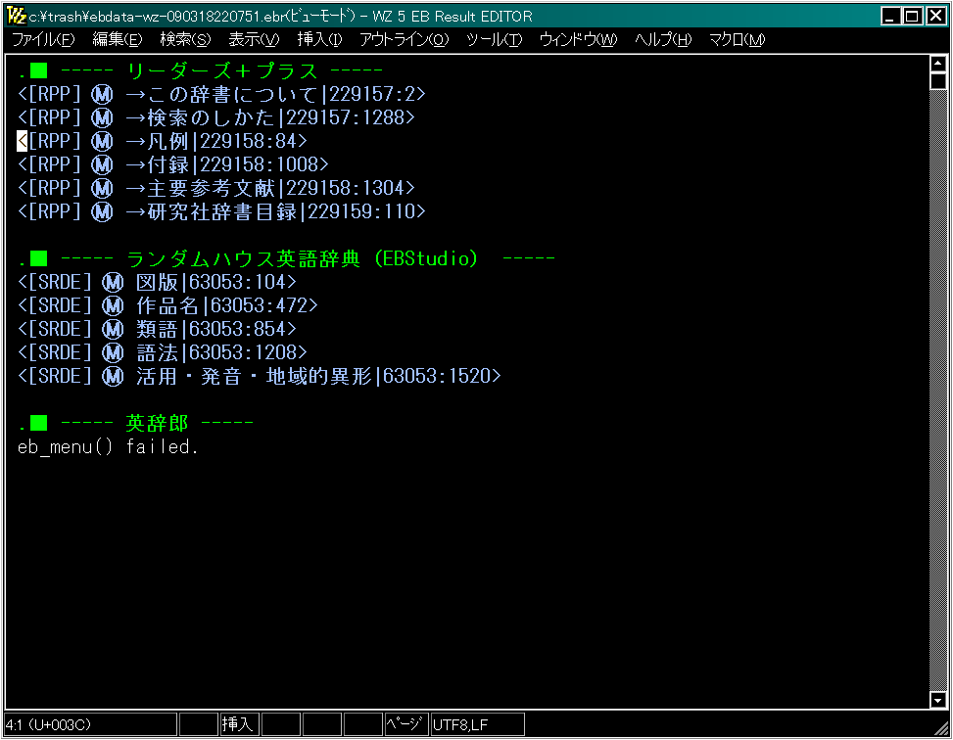Open the 図版 menu entry
This screenshot has width=953, height=740.
point(157,283)
